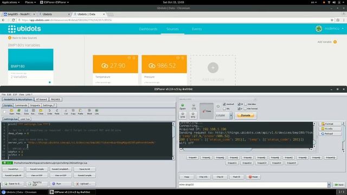Toggle the LF checkbox
Viewport: 347px width, 195px height.
pos(239,109)
